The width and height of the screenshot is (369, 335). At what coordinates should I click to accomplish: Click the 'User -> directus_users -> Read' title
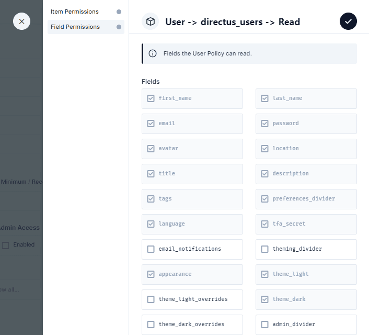(x=233, y=22)
